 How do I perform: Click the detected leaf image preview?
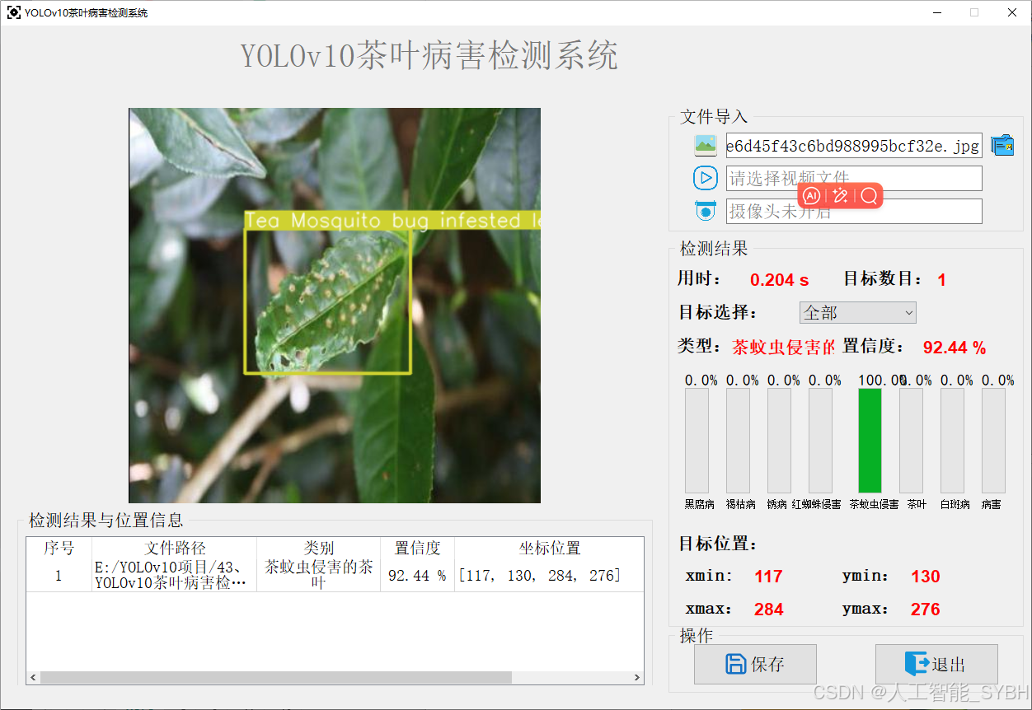(335, 306)
